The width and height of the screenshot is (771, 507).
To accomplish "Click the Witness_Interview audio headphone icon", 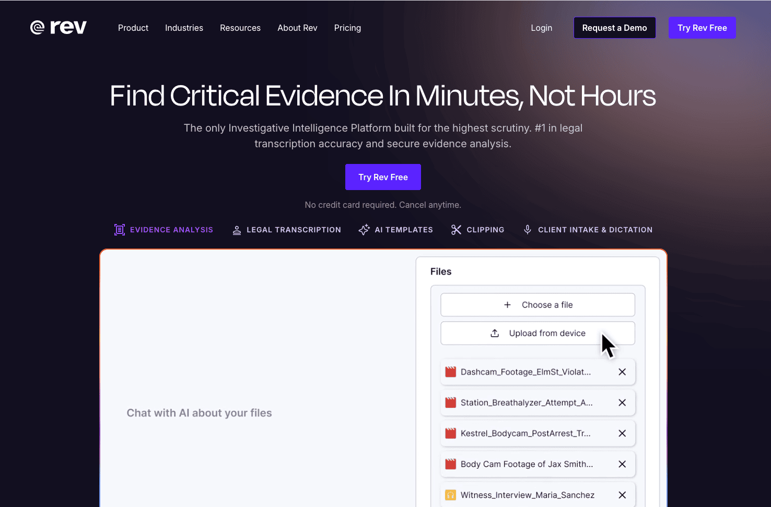I will pos(450,495).
